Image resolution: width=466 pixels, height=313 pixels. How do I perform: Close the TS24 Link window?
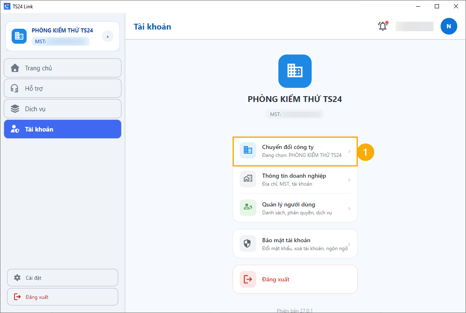coord(456,6)
